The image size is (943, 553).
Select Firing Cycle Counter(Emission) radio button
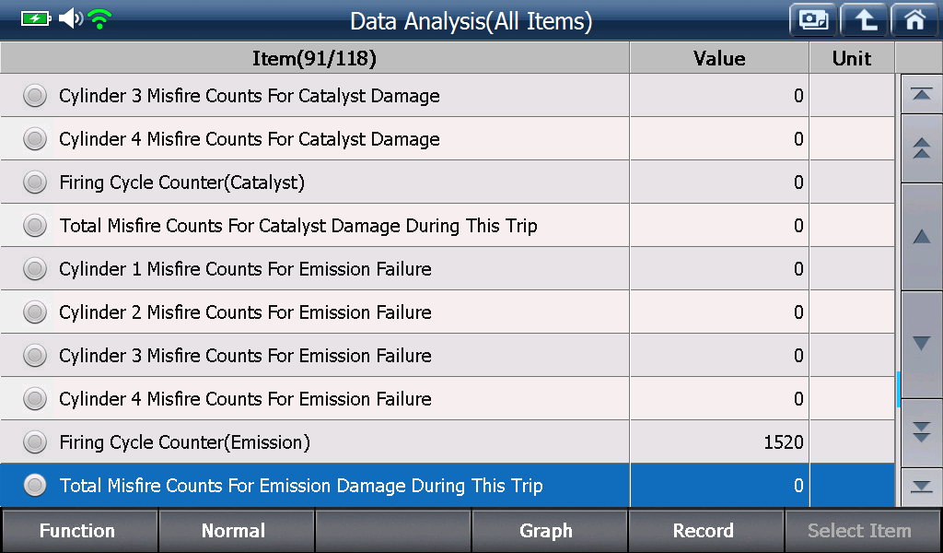click(x=35, y=442)
